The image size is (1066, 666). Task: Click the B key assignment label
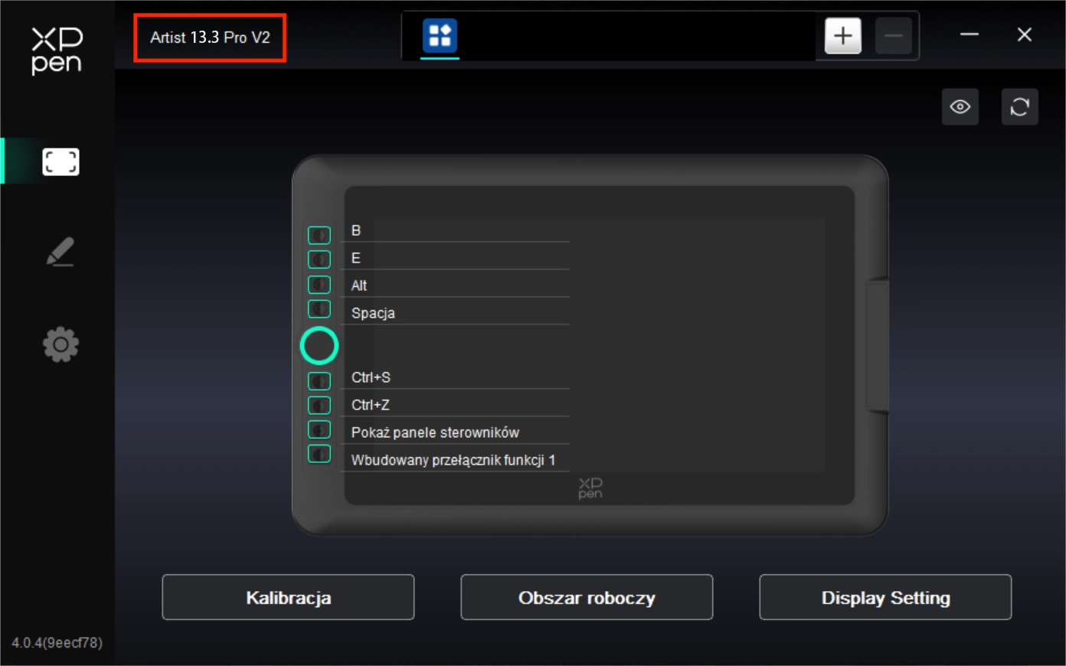coord(356,230)
